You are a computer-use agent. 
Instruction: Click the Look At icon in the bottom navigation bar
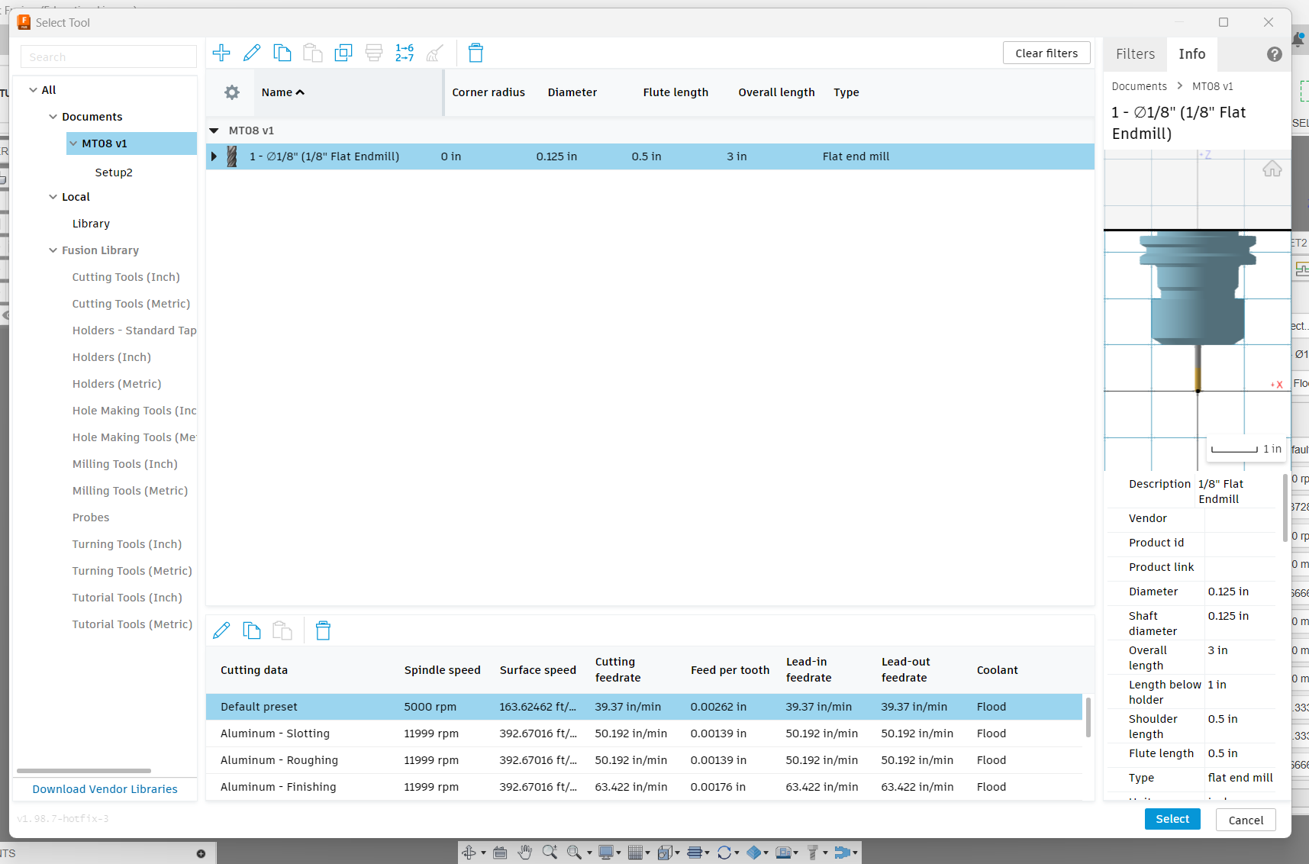(500, 853)
